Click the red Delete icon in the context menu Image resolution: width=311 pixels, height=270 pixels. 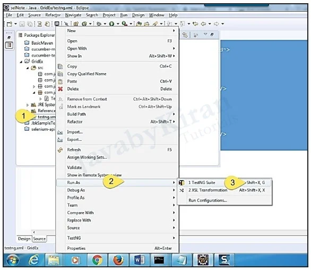[x=61, y=89]
